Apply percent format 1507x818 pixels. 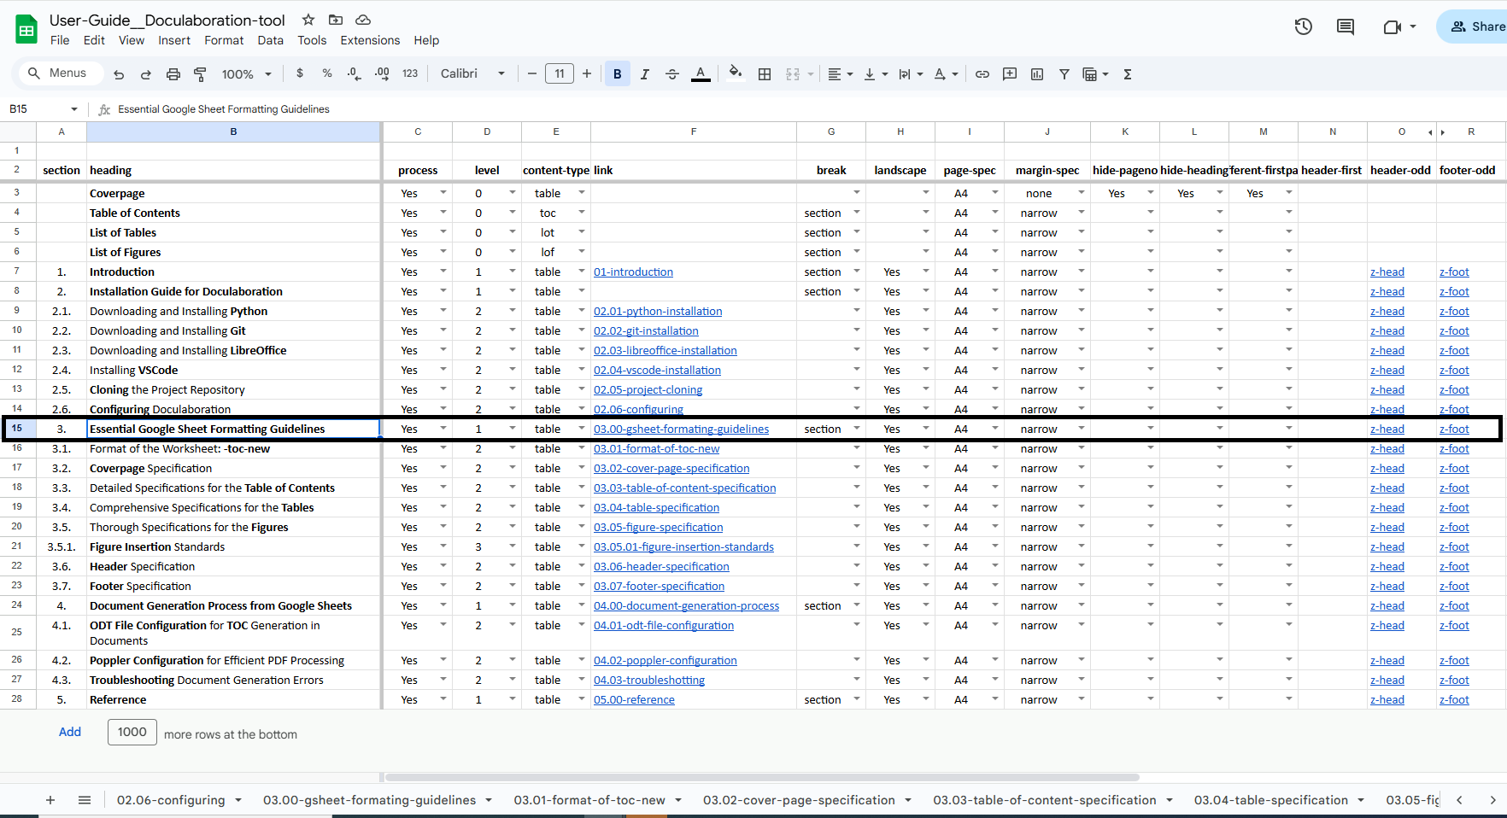click(327, 73)
